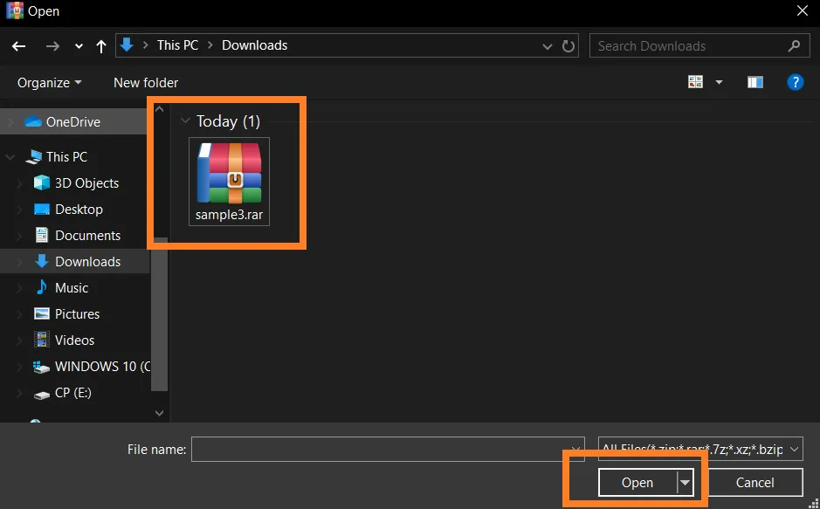Select the WINDOWS 10 (C:) drive
This screenshot has height=509, width=820.
click(102, 367)
